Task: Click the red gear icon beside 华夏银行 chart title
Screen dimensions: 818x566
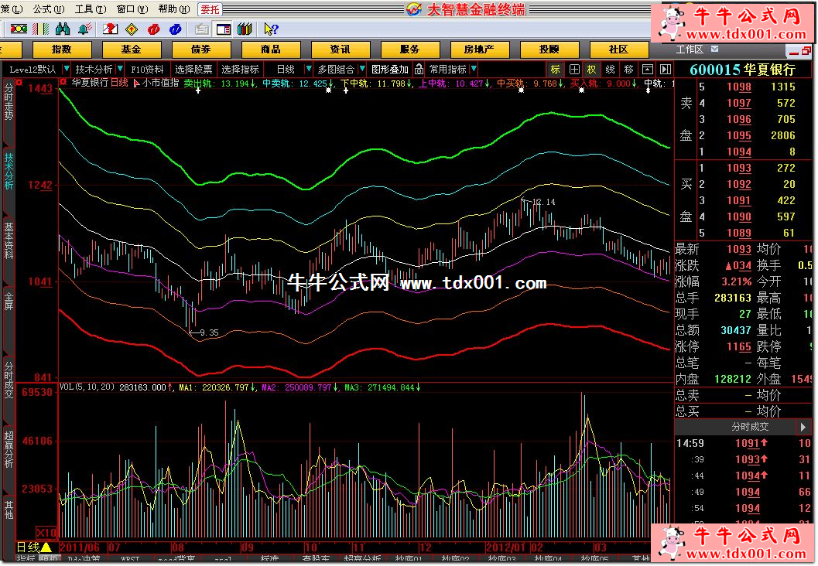Action: (63, 82)
